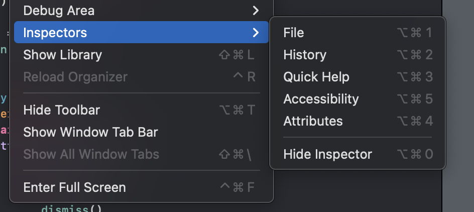
Task: Switch to the Accessibility inspector
Action: click(321, 99)
